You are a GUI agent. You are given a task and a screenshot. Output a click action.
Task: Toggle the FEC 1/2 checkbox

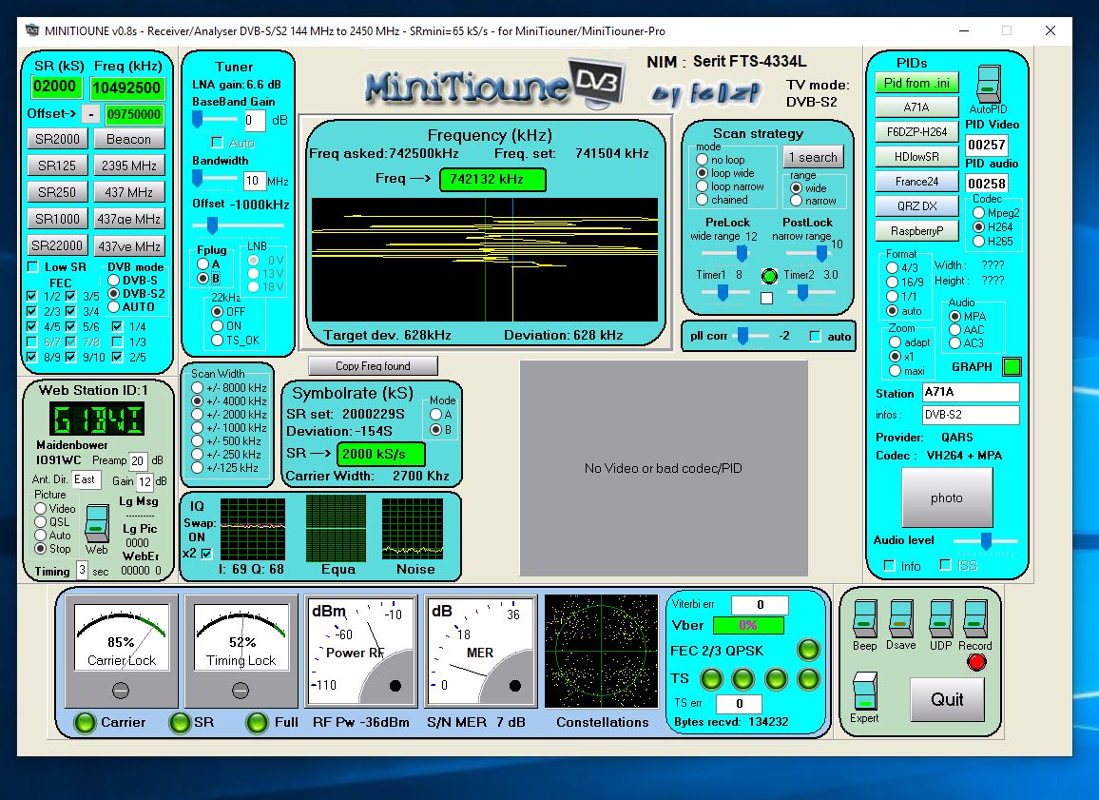[31, 296]
